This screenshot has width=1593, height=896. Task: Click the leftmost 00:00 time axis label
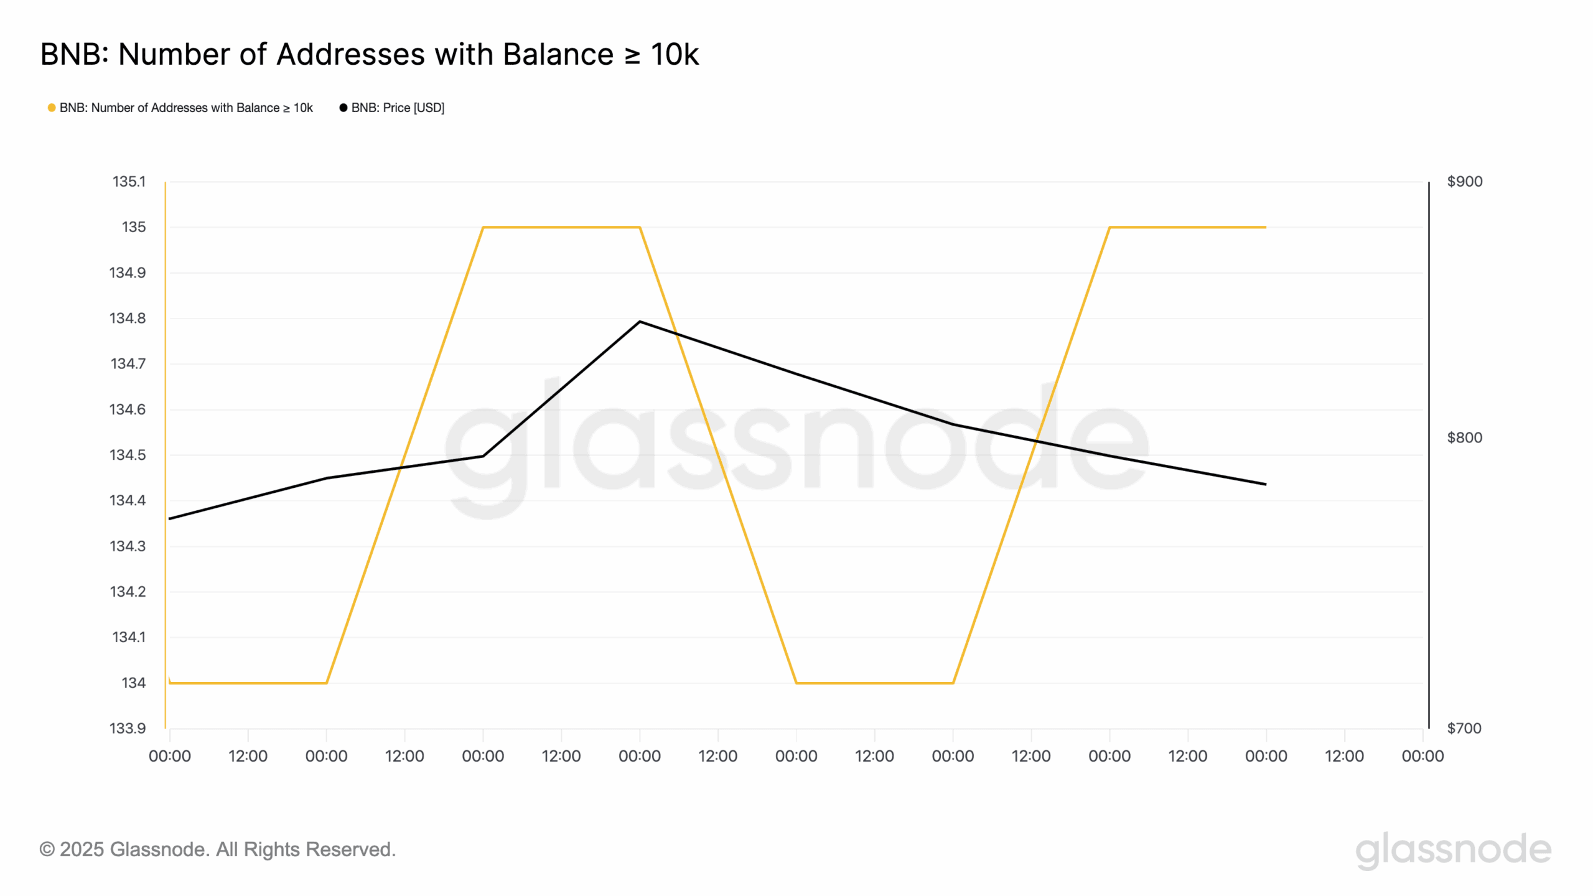tap(170, 756)
